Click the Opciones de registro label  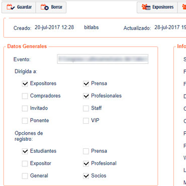tap(29, 136)
